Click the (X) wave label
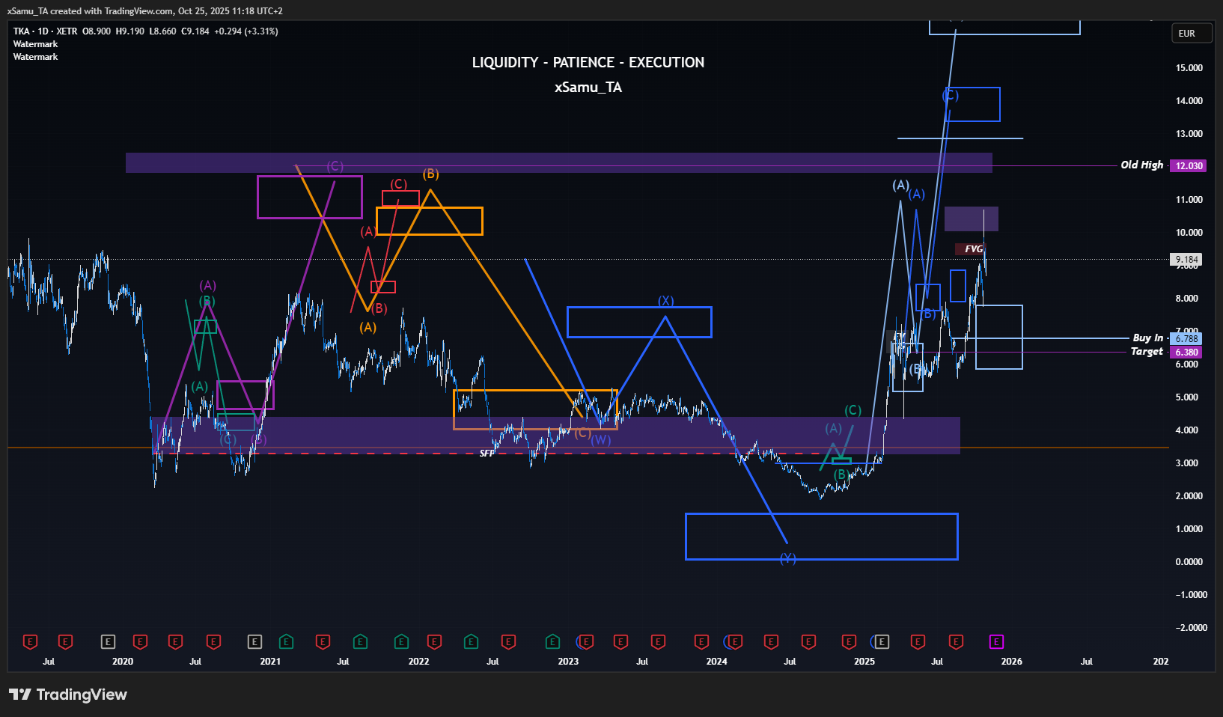1223x717 pixels. [666, 301]
